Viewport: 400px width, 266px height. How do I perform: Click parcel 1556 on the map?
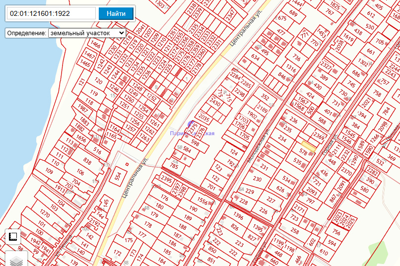click(202, 200)
